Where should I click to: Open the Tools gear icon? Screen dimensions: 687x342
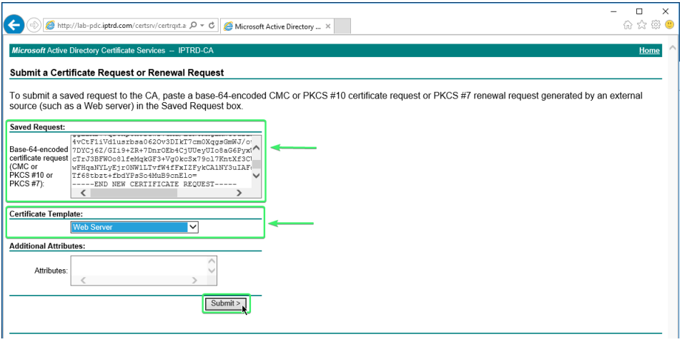tap(655, 25)
